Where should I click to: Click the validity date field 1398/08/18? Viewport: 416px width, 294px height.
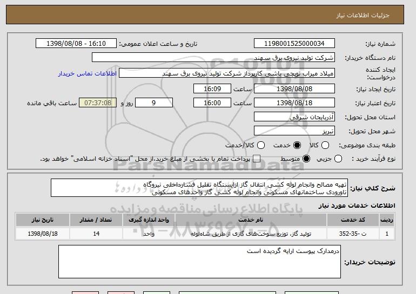tap(294, 103)
